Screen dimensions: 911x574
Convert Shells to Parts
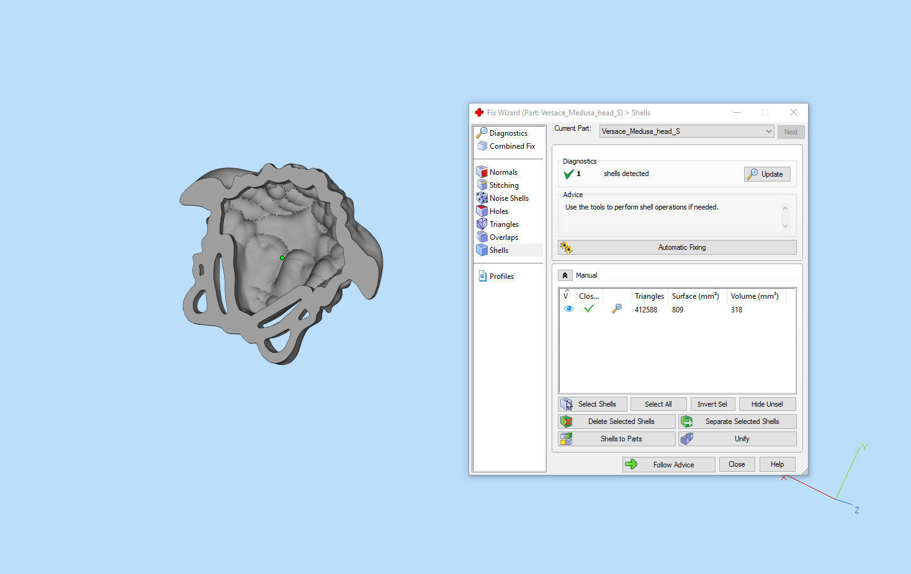(x=616, y=439)
